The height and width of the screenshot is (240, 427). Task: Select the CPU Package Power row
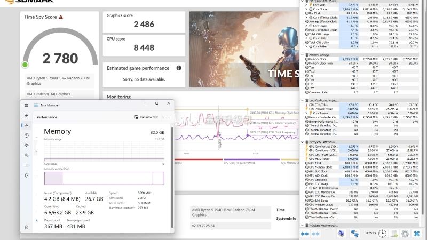[x=362, y=109]
